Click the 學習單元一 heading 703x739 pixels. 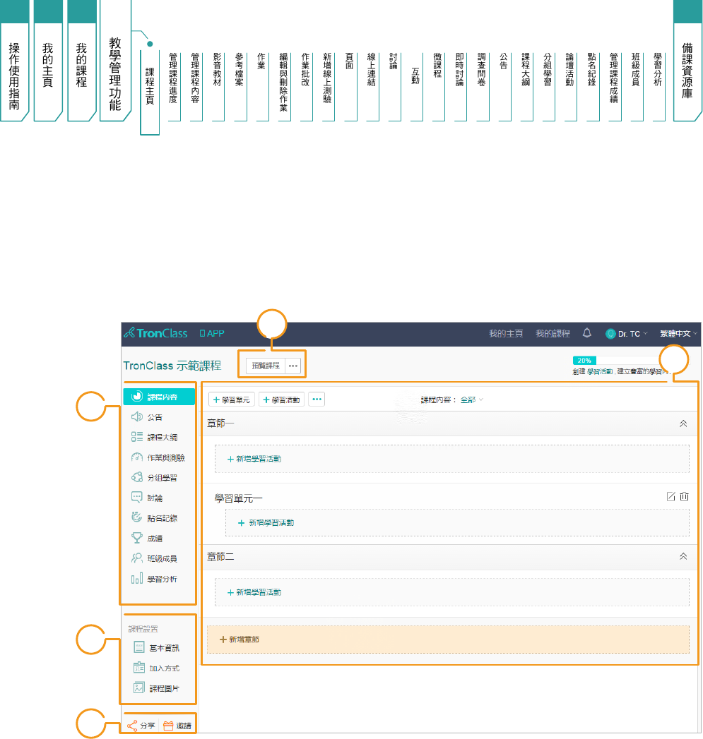(x=238, y=498)
